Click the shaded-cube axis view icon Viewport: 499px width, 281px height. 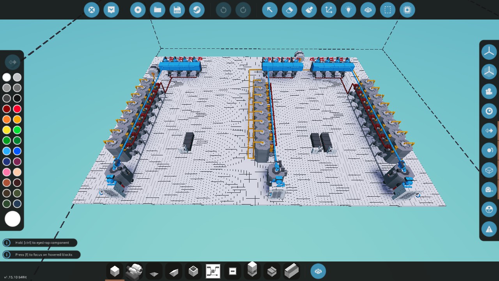coord(489,71)
